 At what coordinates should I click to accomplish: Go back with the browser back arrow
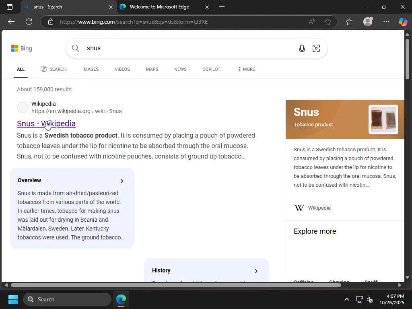coord(11,22)
